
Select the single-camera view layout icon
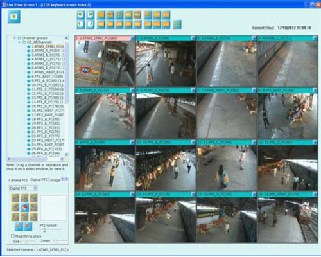pyautogui.click(x=101, y=15)
